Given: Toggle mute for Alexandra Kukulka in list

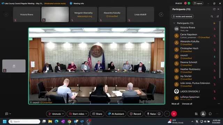Looking at the screenshot, I should click(x=215, y=43).
